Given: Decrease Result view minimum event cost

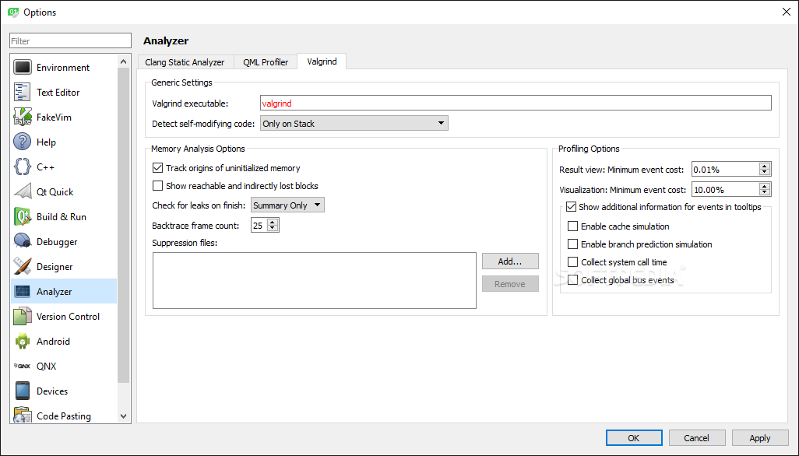Looking at the screenshot, I should pyautogui.click(x=765, y=172).
